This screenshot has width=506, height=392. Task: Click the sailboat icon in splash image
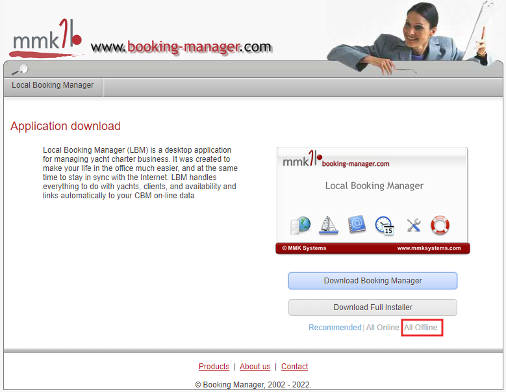point(329,225)
